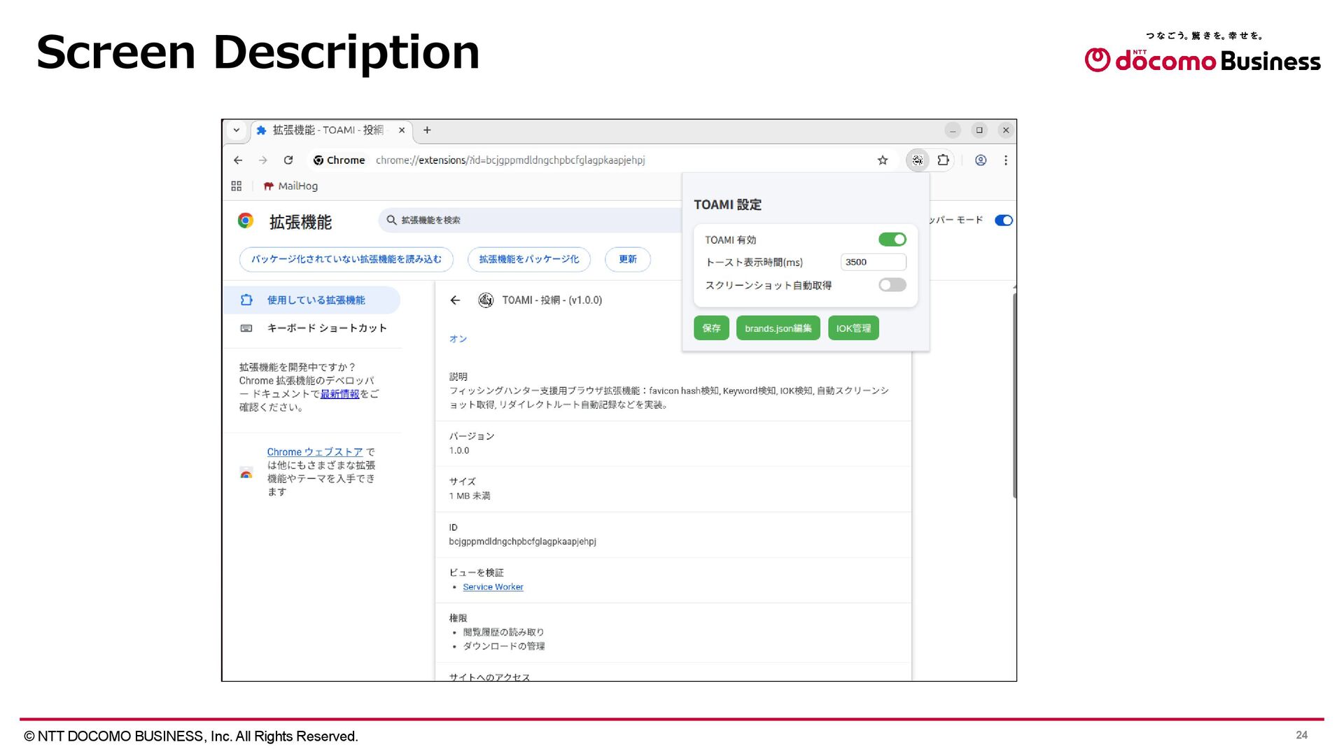The height and width of the screenshot is (756, 1344).
Task: Click the TOAMI extension toolbar icon
Action: pyautogui.click(x=917, y=160)
